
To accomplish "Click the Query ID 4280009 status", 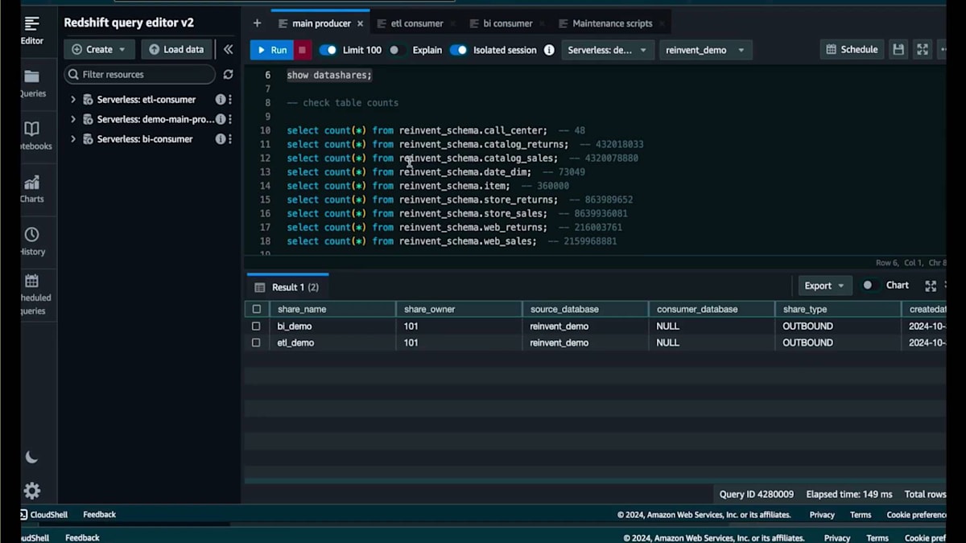I will [x=757, y=495].
